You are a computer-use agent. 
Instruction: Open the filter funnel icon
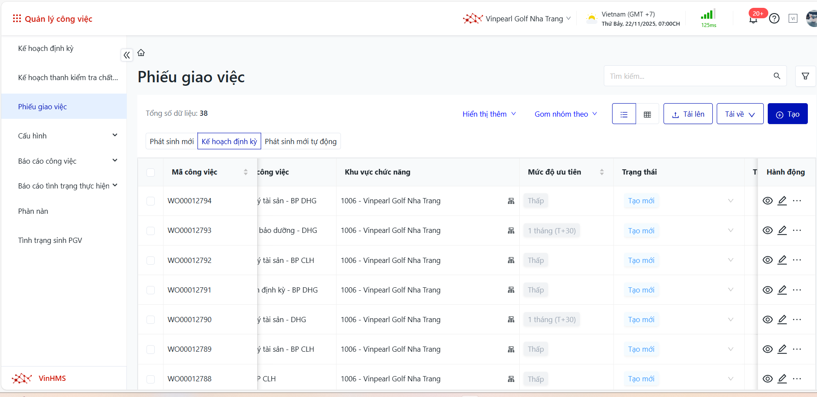point(805,76)
